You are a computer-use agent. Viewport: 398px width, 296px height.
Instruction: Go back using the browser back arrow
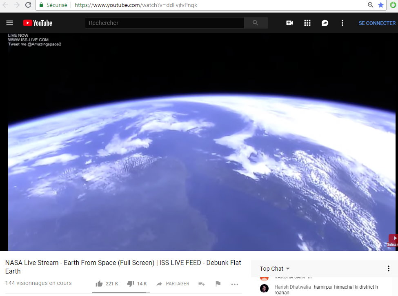click(5, 5)
